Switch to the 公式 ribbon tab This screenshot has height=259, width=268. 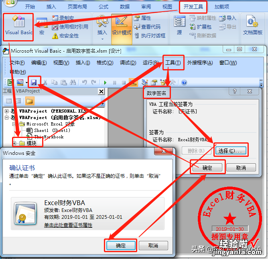pos(104,7)
